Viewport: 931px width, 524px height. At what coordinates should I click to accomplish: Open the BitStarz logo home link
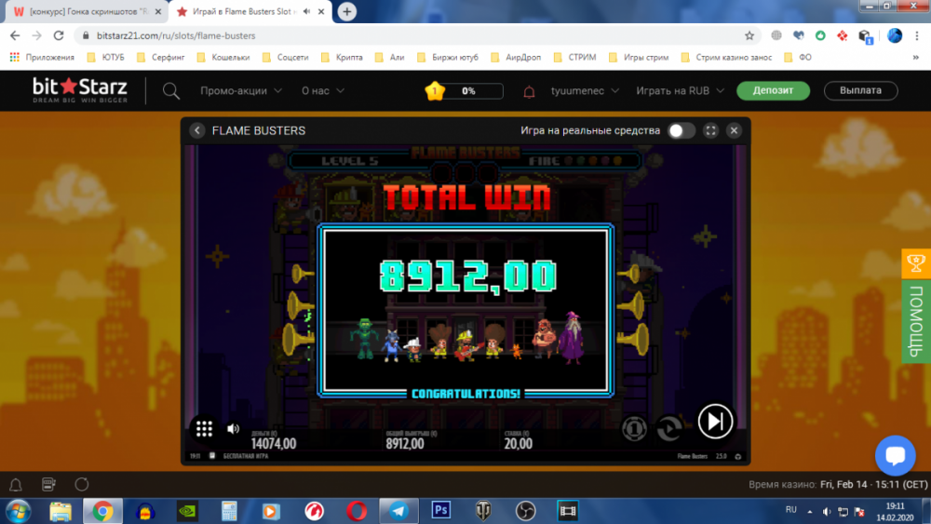[79, 90]
